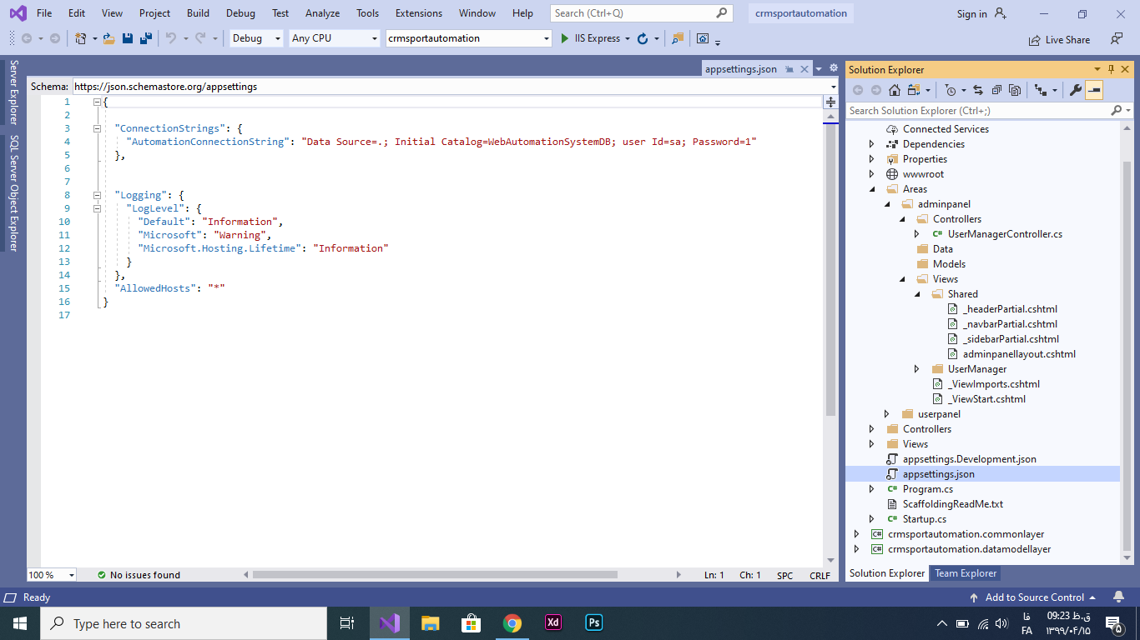Click Sync with Active Document icon
The height and width of the screenshot is (640, 1140).
[x=978, y=90]
